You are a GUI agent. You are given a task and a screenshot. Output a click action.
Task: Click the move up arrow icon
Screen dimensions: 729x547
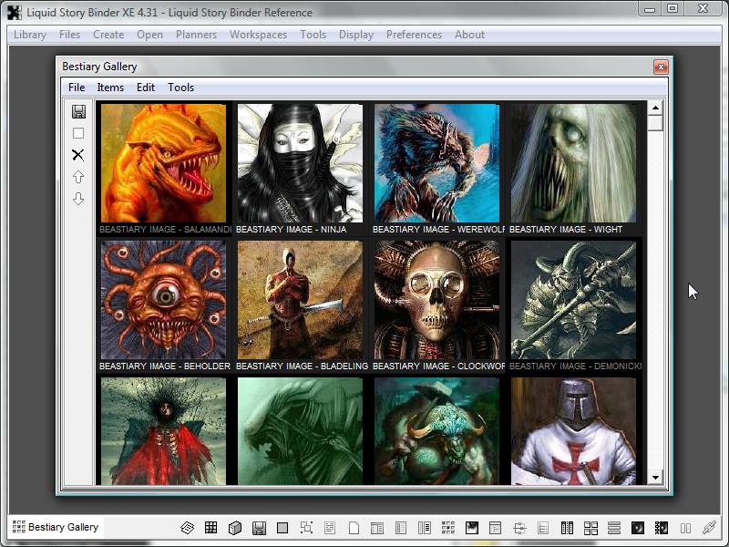tap(78, 177)
